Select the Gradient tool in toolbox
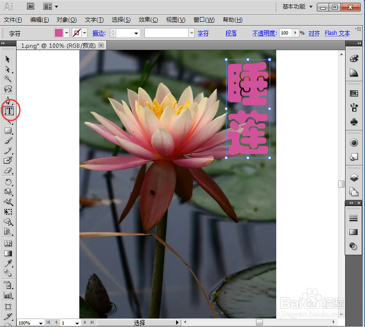Screen dimensions: 365x327 click(x=8, y=253)
